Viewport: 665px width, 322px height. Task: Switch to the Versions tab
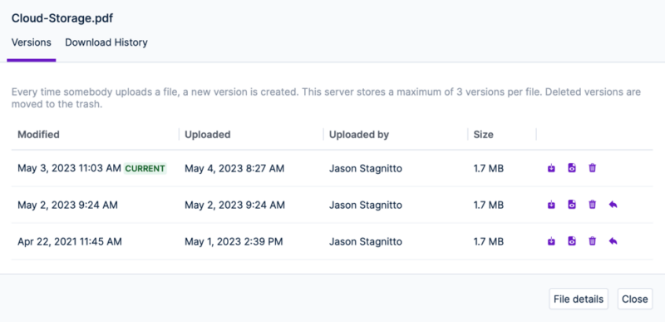[32, 42]
